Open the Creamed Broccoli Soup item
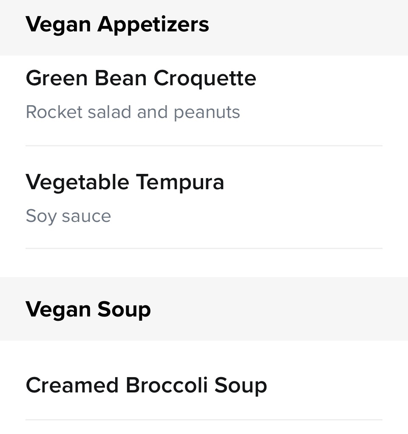This screenshot has height=434, width=408. pyautogui.click(x=146, y=385)
